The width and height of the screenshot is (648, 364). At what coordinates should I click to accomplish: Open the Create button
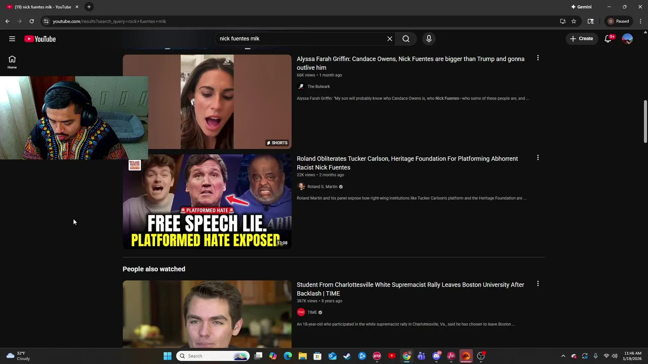click(581, 39)
